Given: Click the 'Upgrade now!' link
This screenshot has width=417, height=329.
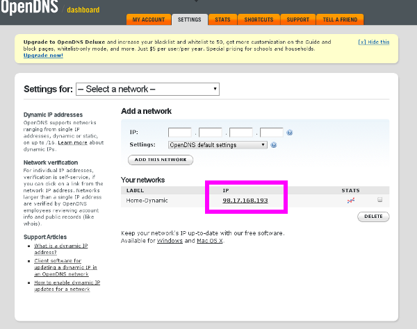Looking at the screenshot, I should pyautogui.click(x=43, y=56).
